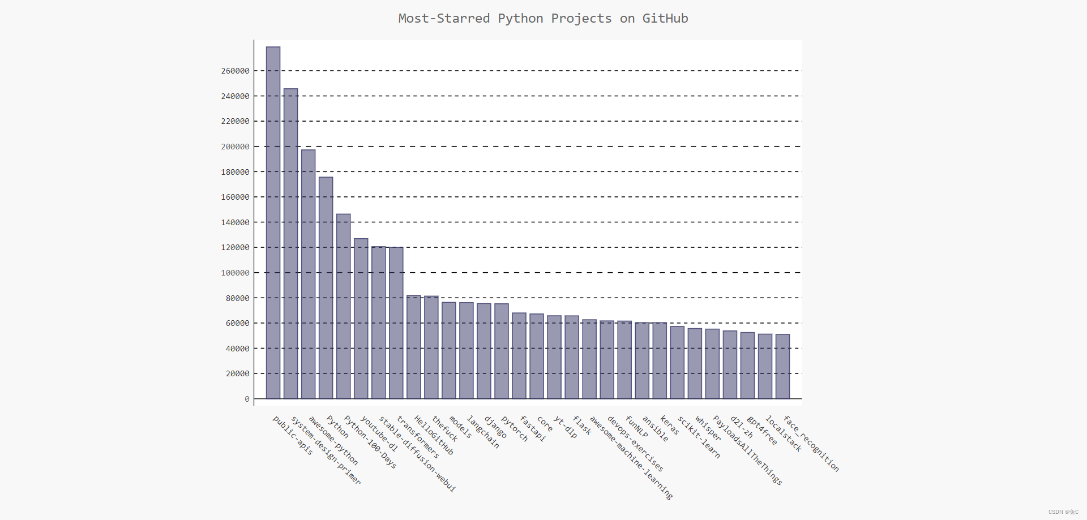Click the fastapi bar
Screen dimensions: 1087x520
pyautogui.click(x=519, y=356)
